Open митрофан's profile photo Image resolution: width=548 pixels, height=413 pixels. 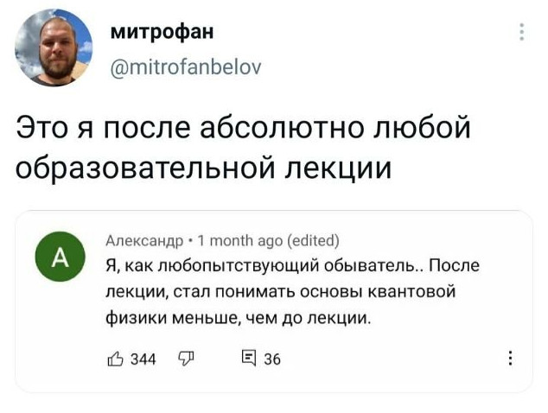click(x=53, y=48)
